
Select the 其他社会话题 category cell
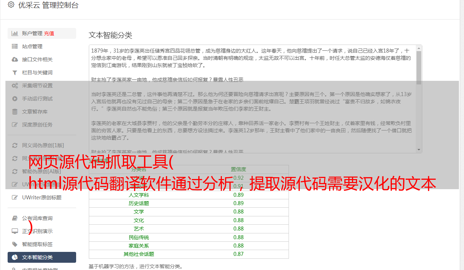(139, 254)
